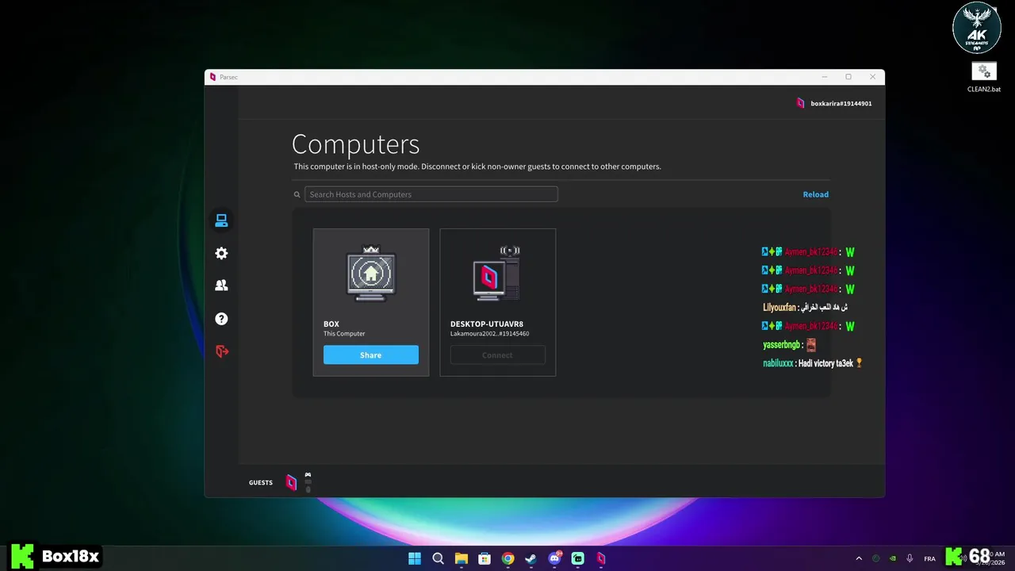Click the guest avatar in the GUESTS bar
The width and height of the screenshot is (1015, 571).
point(291,482)
